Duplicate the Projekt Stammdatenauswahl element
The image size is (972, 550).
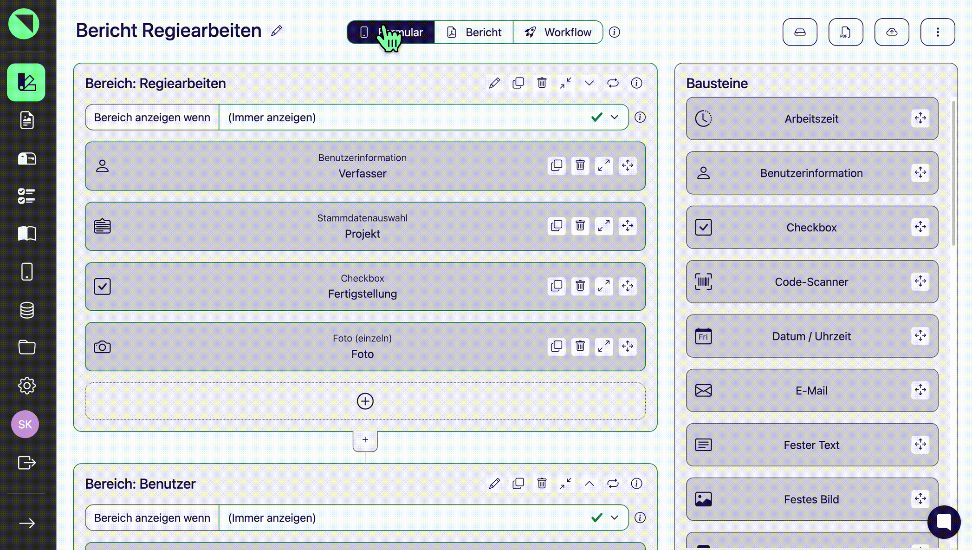point(557,226)
